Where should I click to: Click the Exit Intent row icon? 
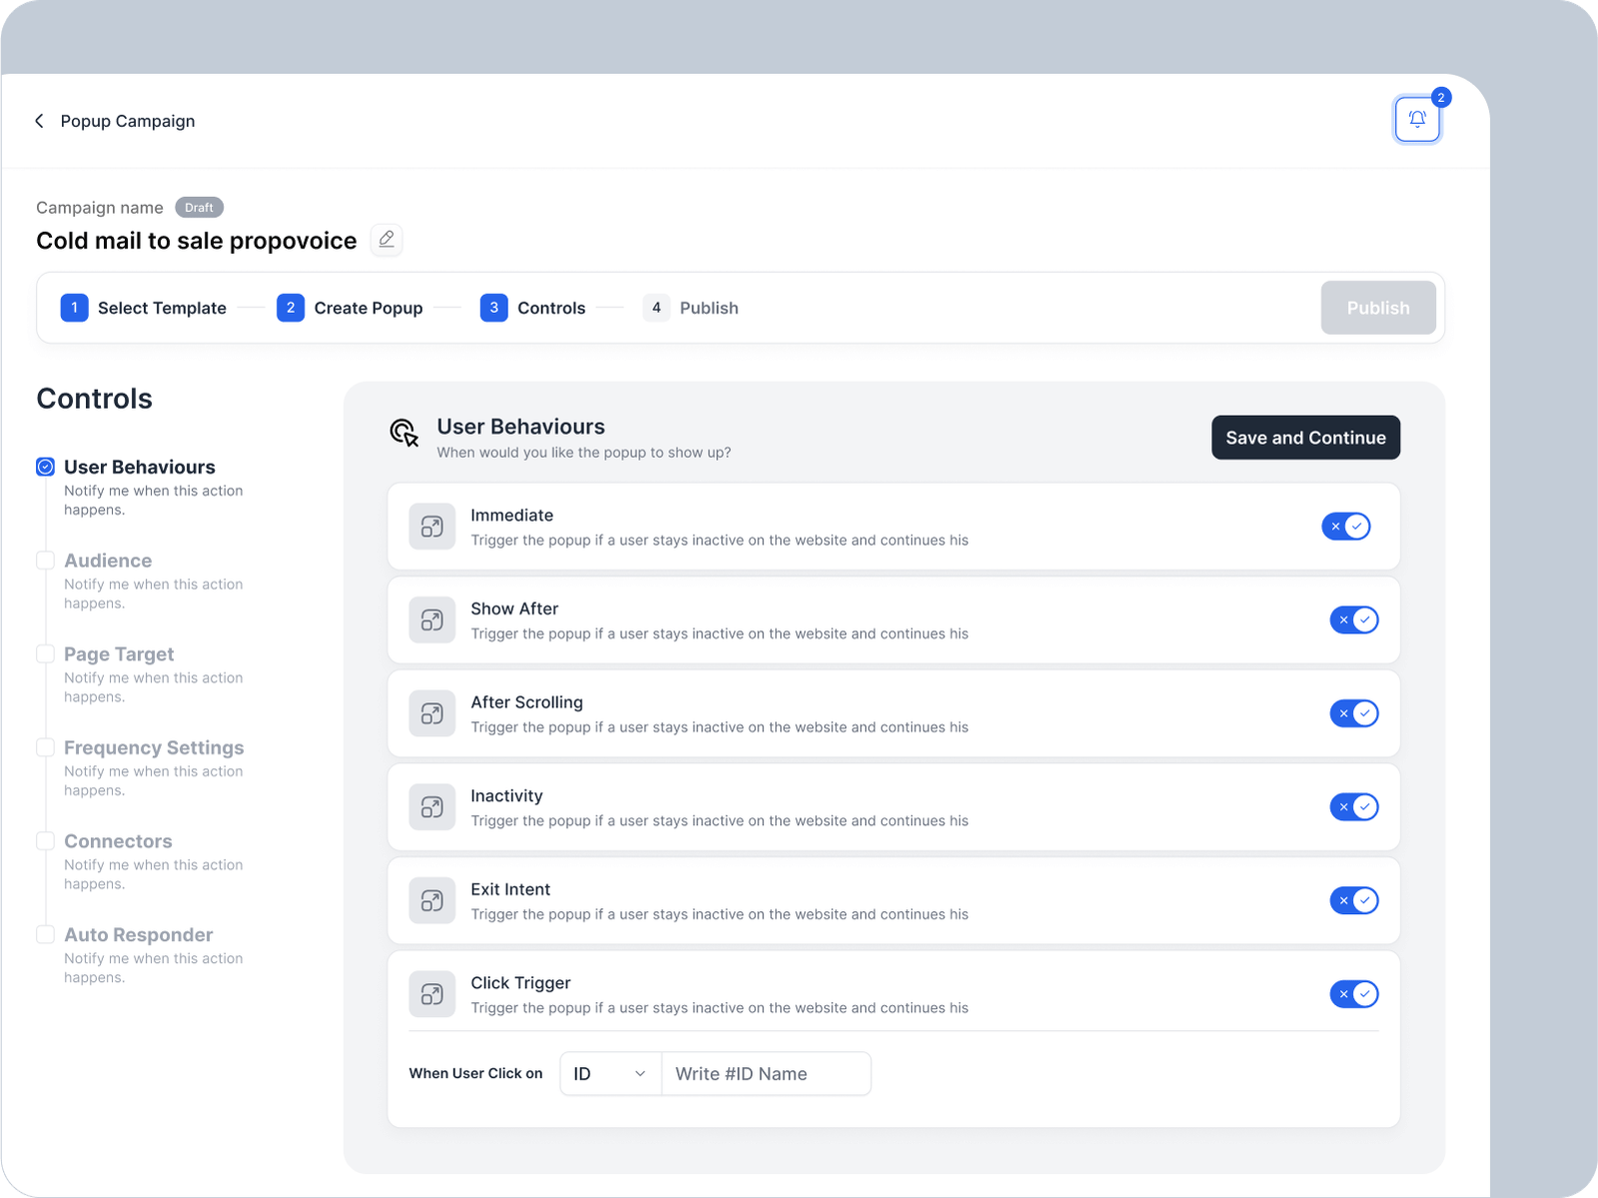pyautogui.click(x=431, y=900)
